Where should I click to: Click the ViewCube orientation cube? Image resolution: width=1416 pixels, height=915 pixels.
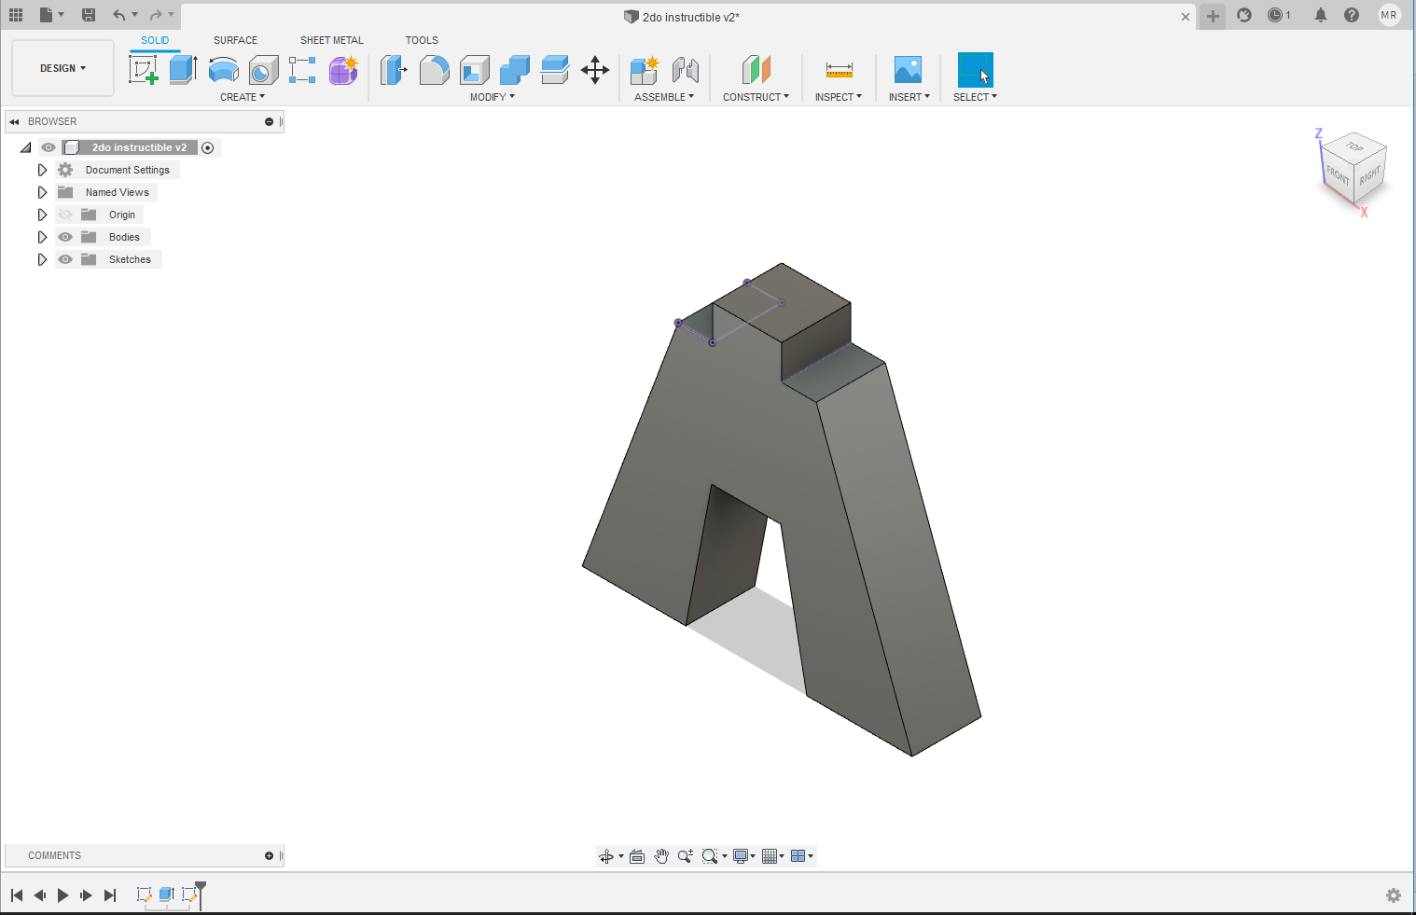[1354, 168]
